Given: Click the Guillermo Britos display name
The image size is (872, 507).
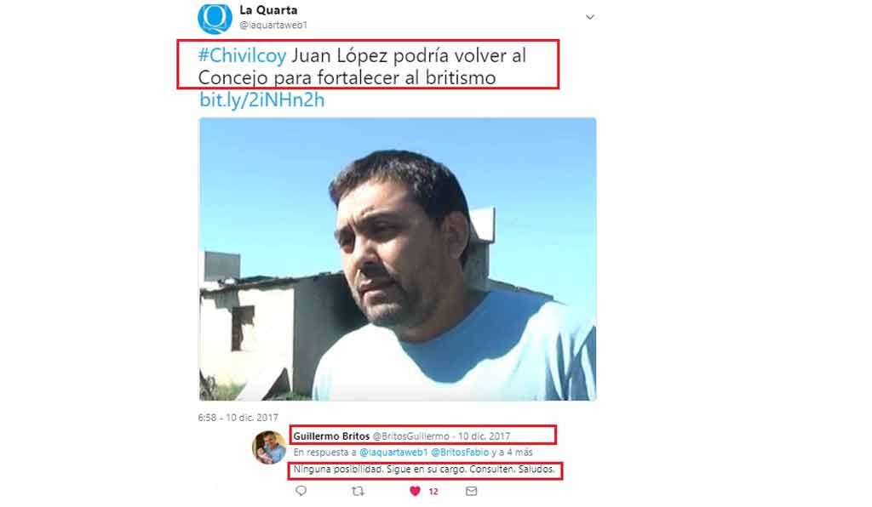Looking at the screenshot, I should (331, 436).
